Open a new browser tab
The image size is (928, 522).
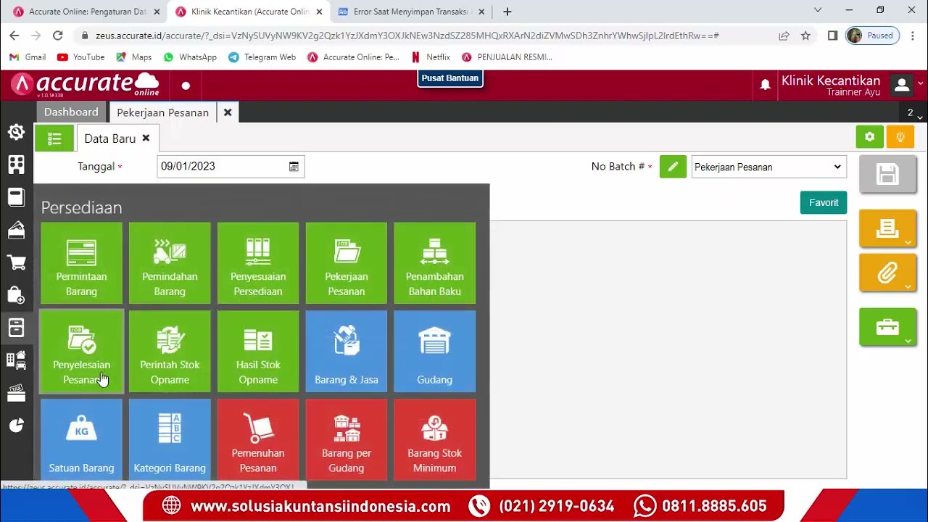507,12
